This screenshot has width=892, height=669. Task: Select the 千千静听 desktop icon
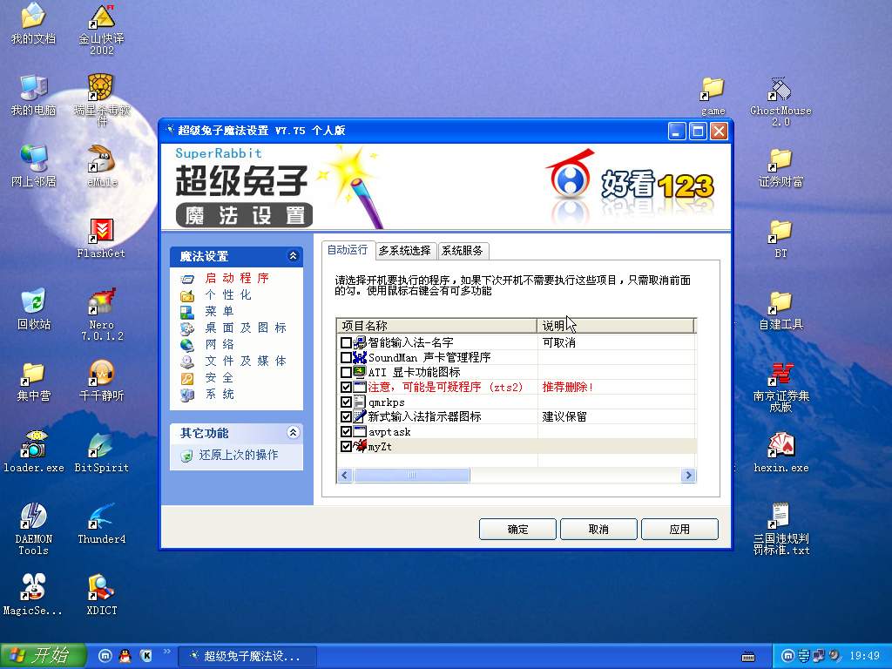tap(101, 381)
